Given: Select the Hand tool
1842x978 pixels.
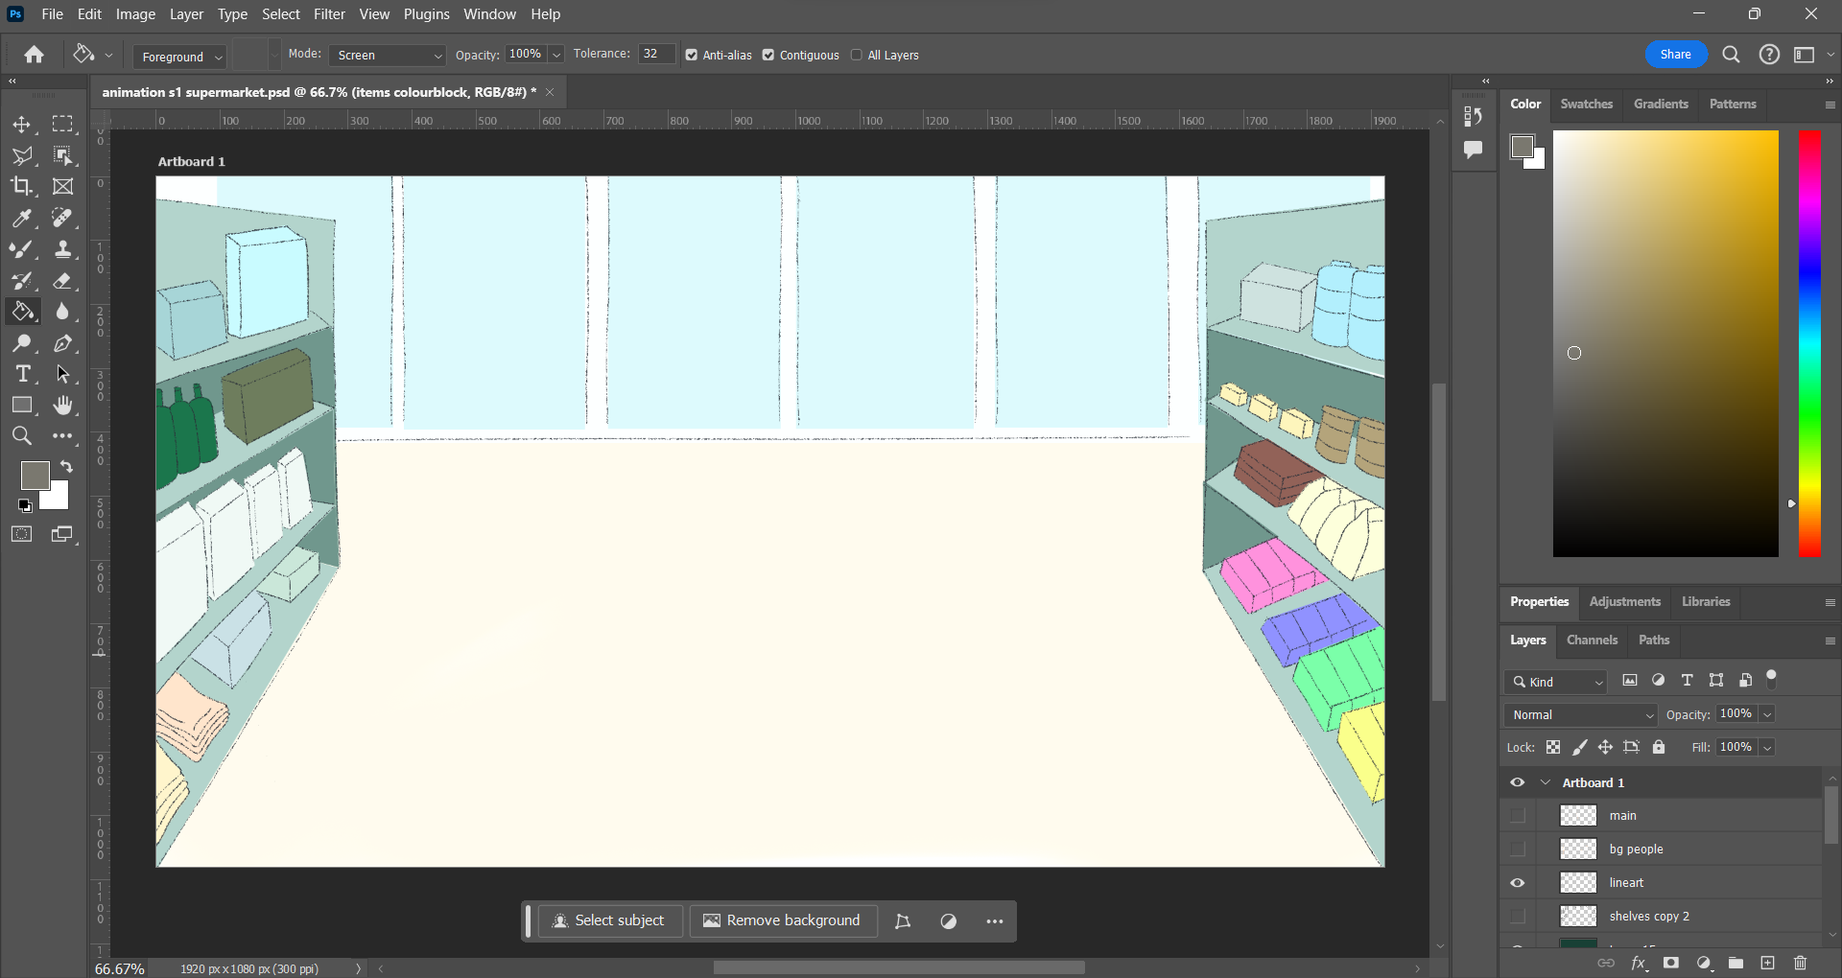Looking at the screenshot, I should (62, 406).
